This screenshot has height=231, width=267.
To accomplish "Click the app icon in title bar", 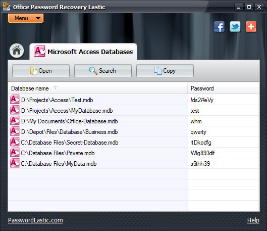I will (7, 7).
